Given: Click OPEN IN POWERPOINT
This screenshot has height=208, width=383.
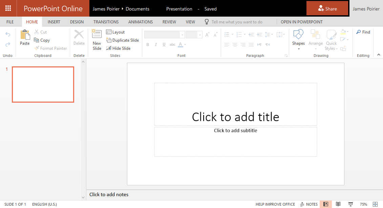Looking at the screenshot, I should point(302,22).
